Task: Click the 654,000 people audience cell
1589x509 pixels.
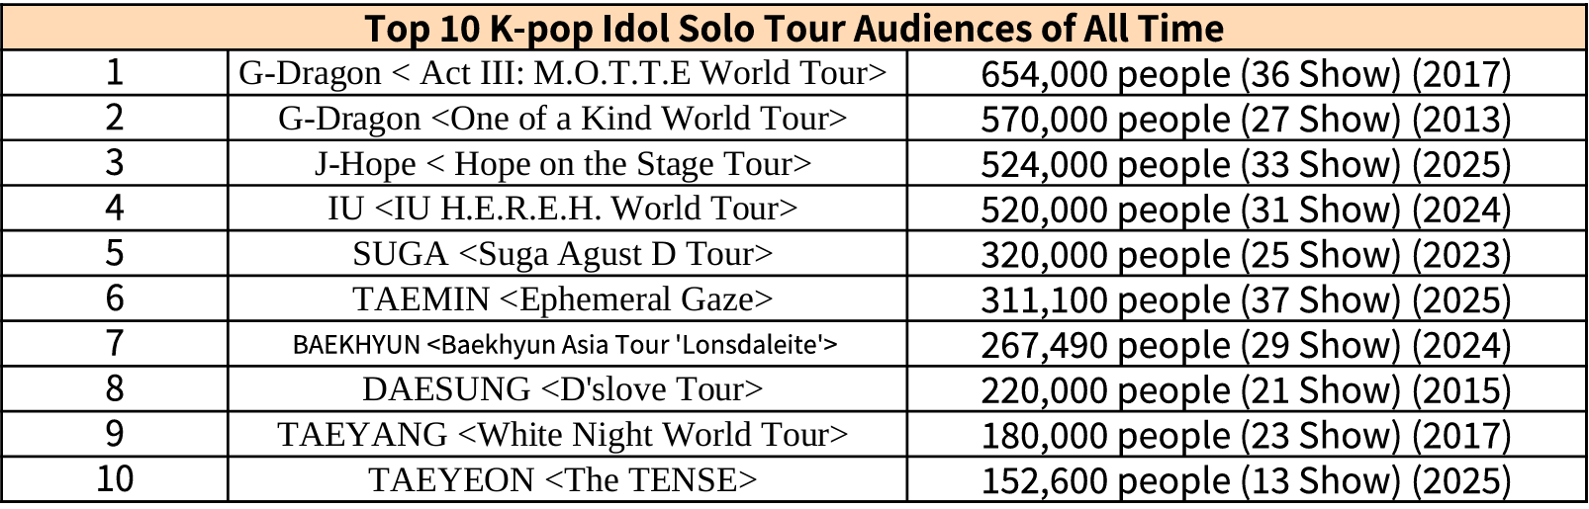Action: coord(1246,74)
